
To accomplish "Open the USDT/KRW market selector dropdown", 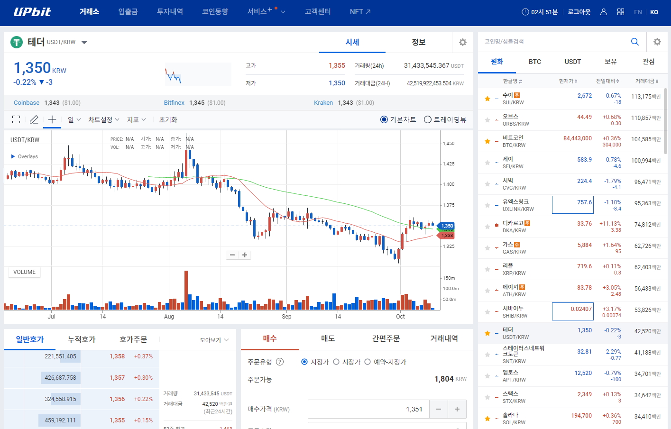I will coord(84,42).
